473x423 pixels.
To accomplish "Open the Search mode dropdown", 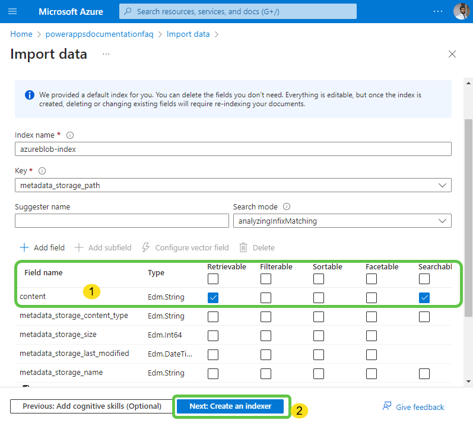I will 342,221.
